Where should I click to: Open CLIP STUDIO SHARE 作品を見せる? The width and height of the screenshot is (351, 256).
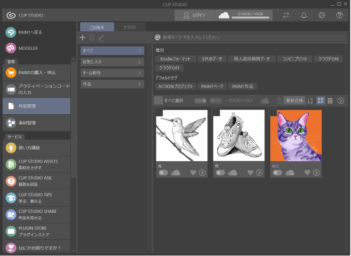37,214
